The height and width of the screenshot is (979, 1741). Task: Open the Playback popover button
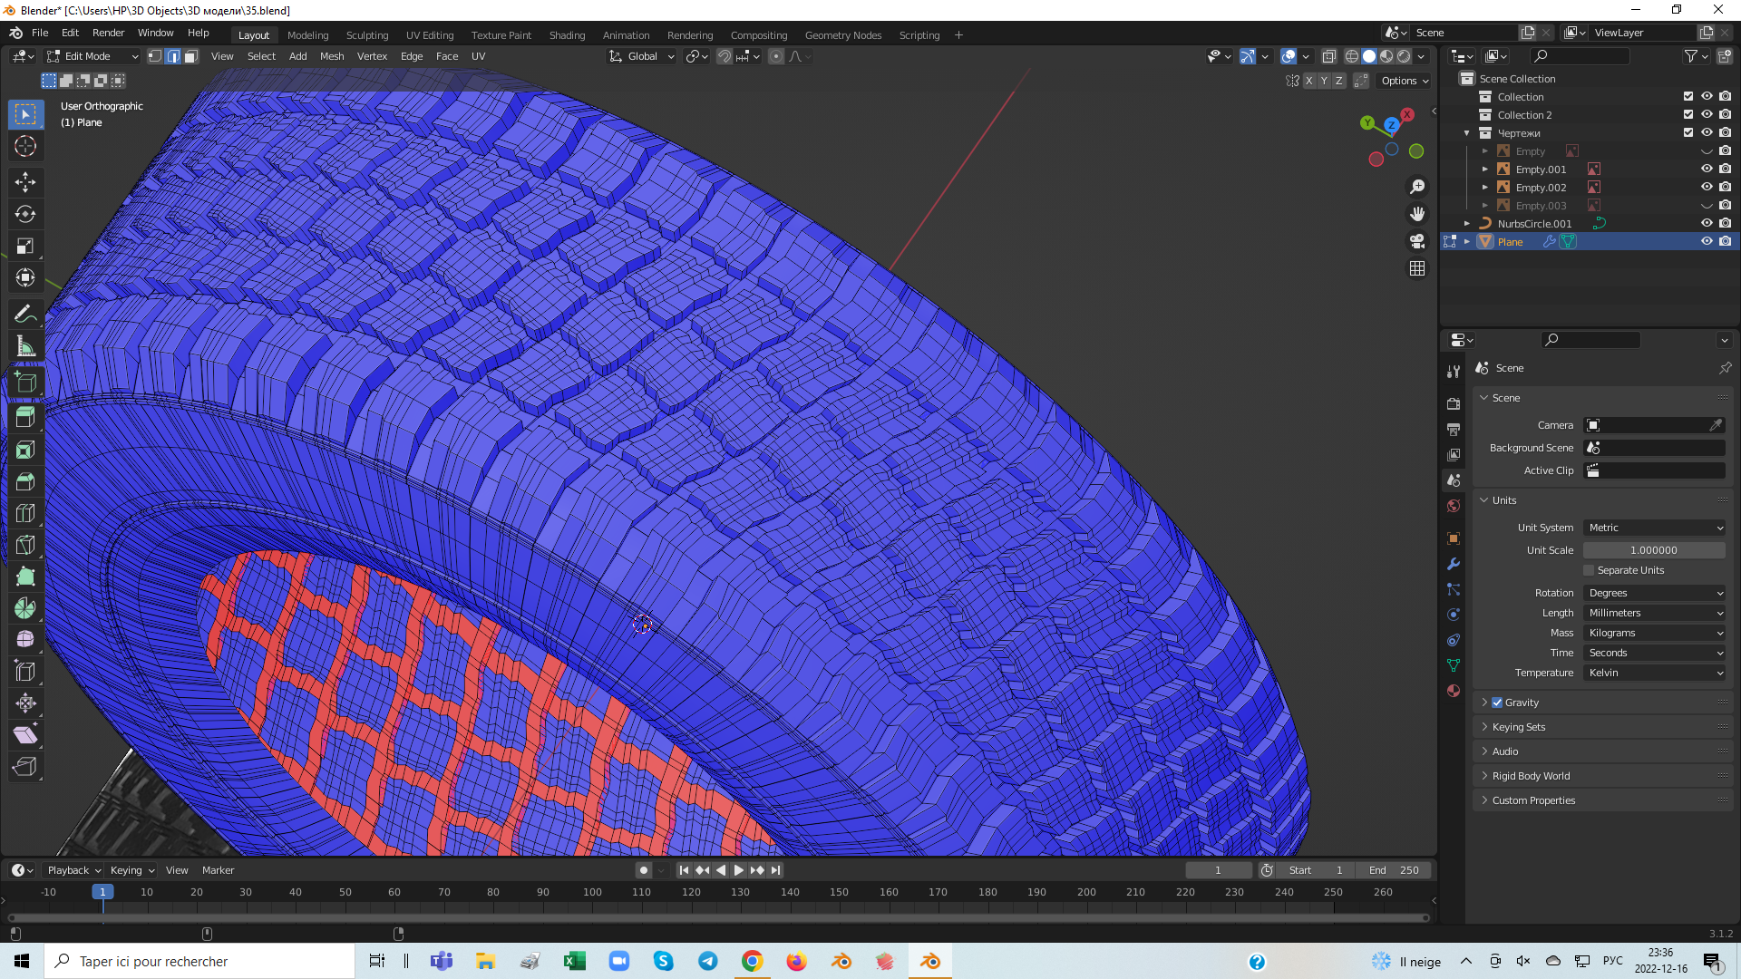tap(73, 870)
